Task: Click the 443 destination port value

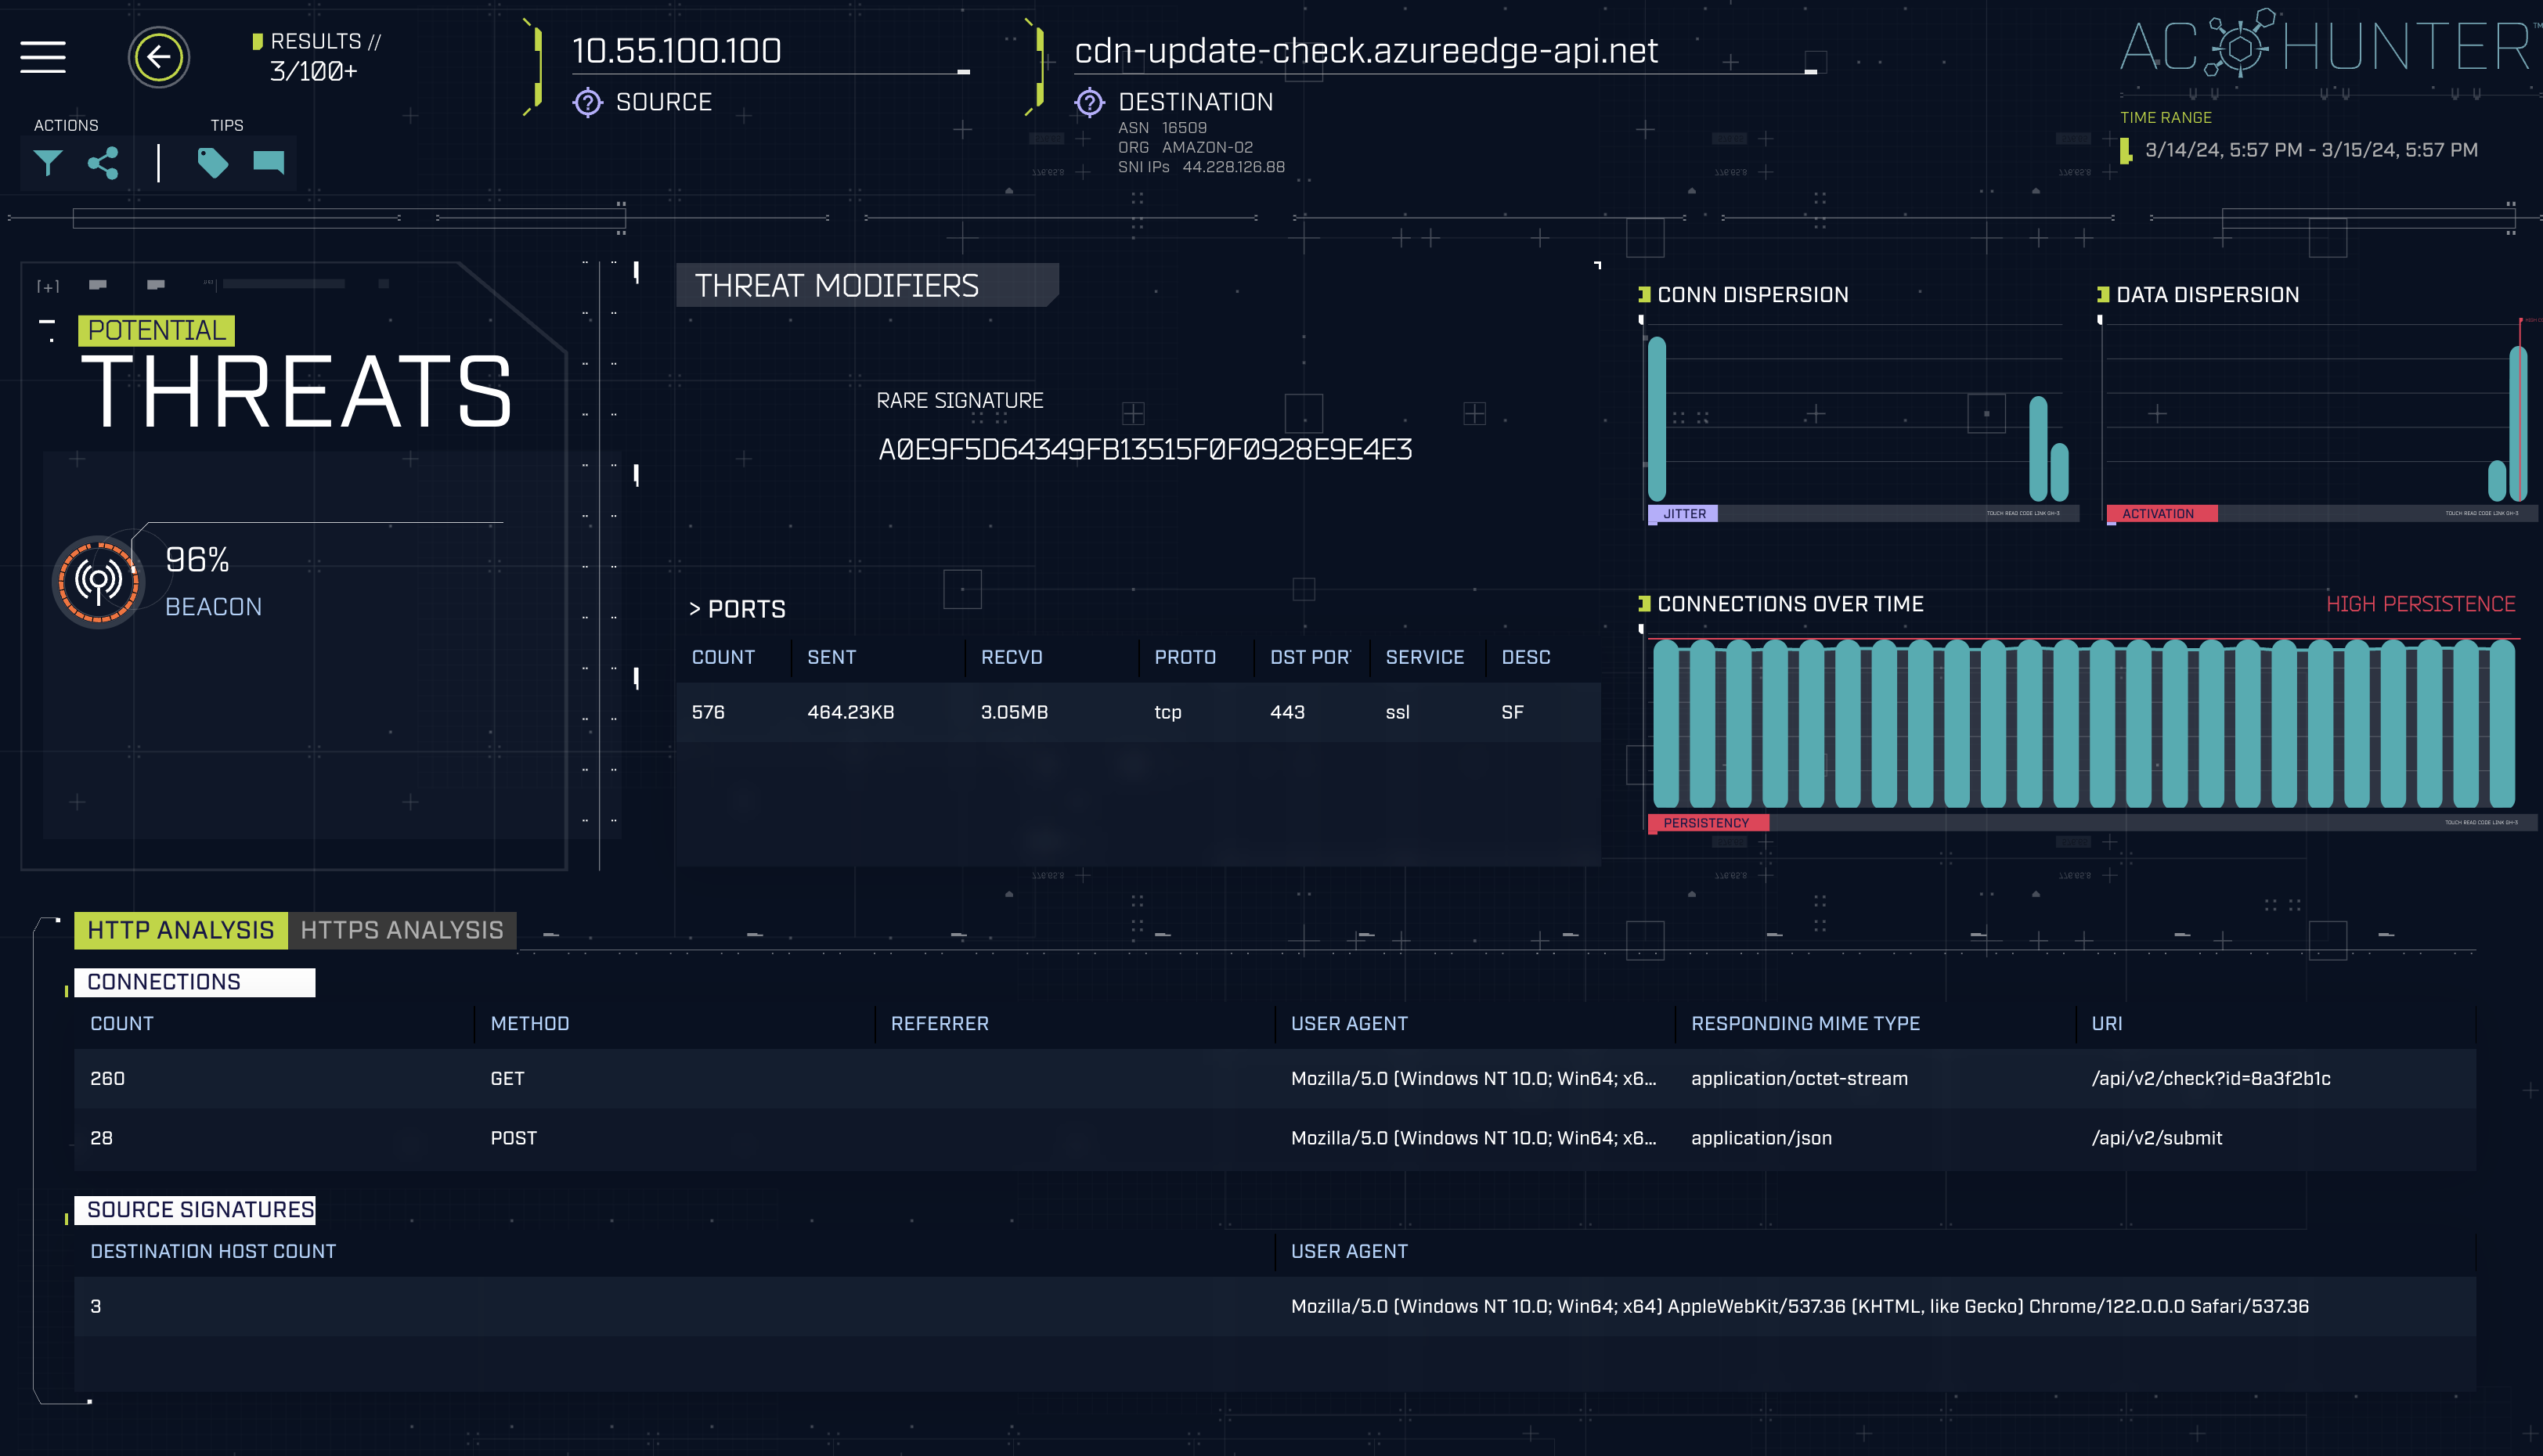Action: pos(1287,712)
